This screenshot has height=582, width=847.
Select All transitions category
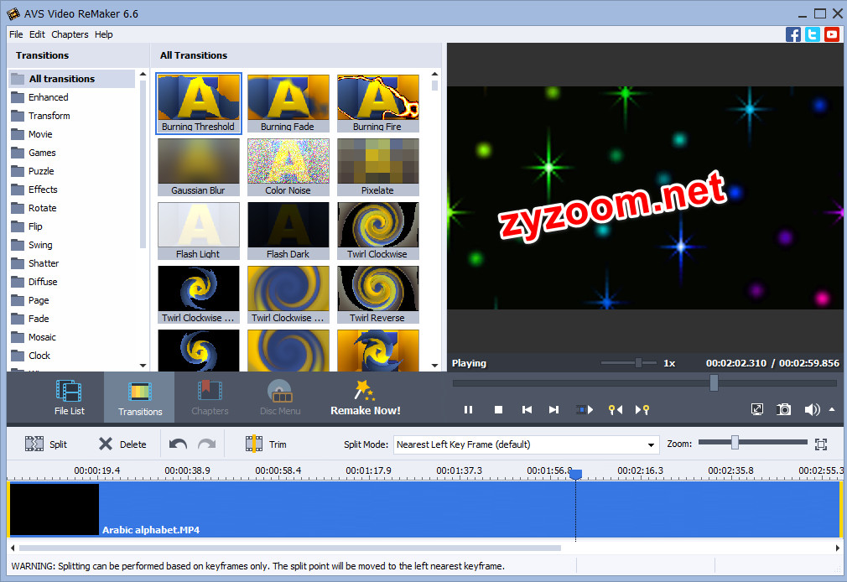[72, 79]
